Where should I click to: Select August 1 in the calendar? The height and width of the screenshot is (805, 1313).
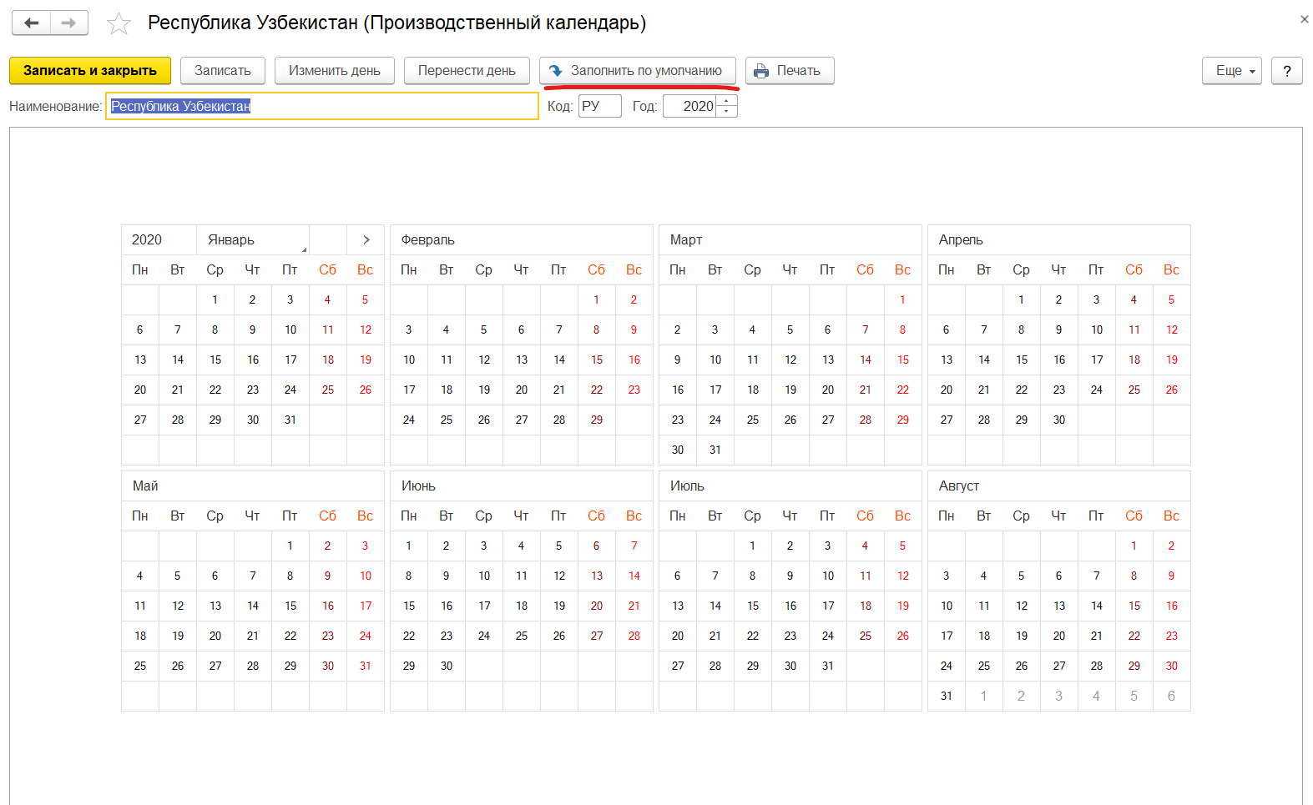coord(1134,546)
